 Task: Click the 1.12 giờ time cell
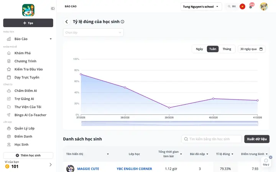pos(171,169)
